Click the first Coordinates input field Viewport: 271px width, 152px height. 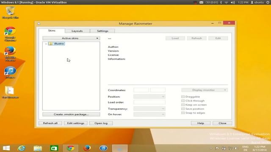(x=141, y=90)
